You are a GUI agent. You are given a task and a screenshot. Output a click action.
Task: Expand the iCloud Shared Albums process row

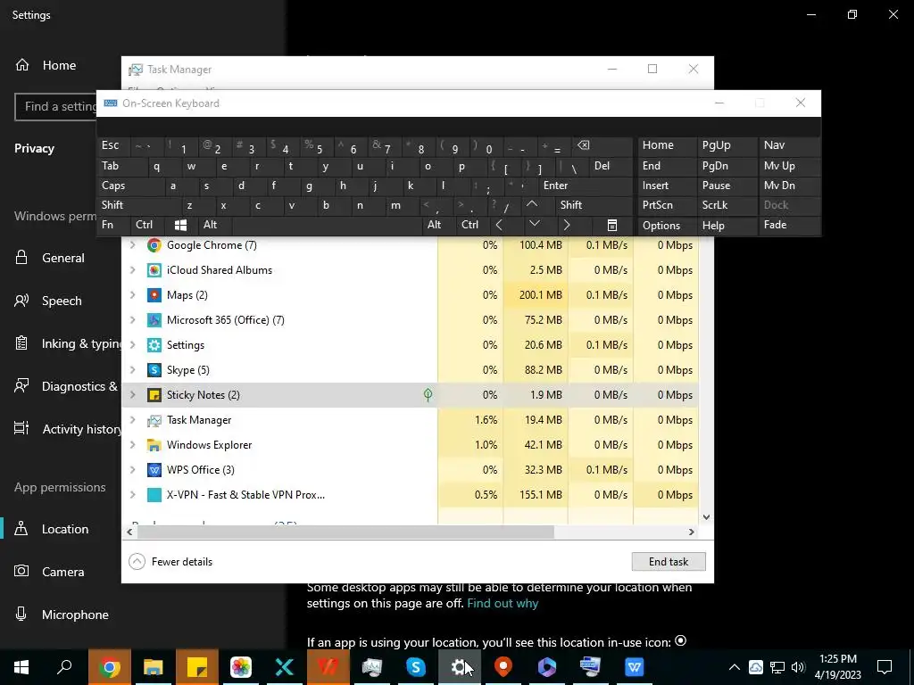[x=133, y=270]
